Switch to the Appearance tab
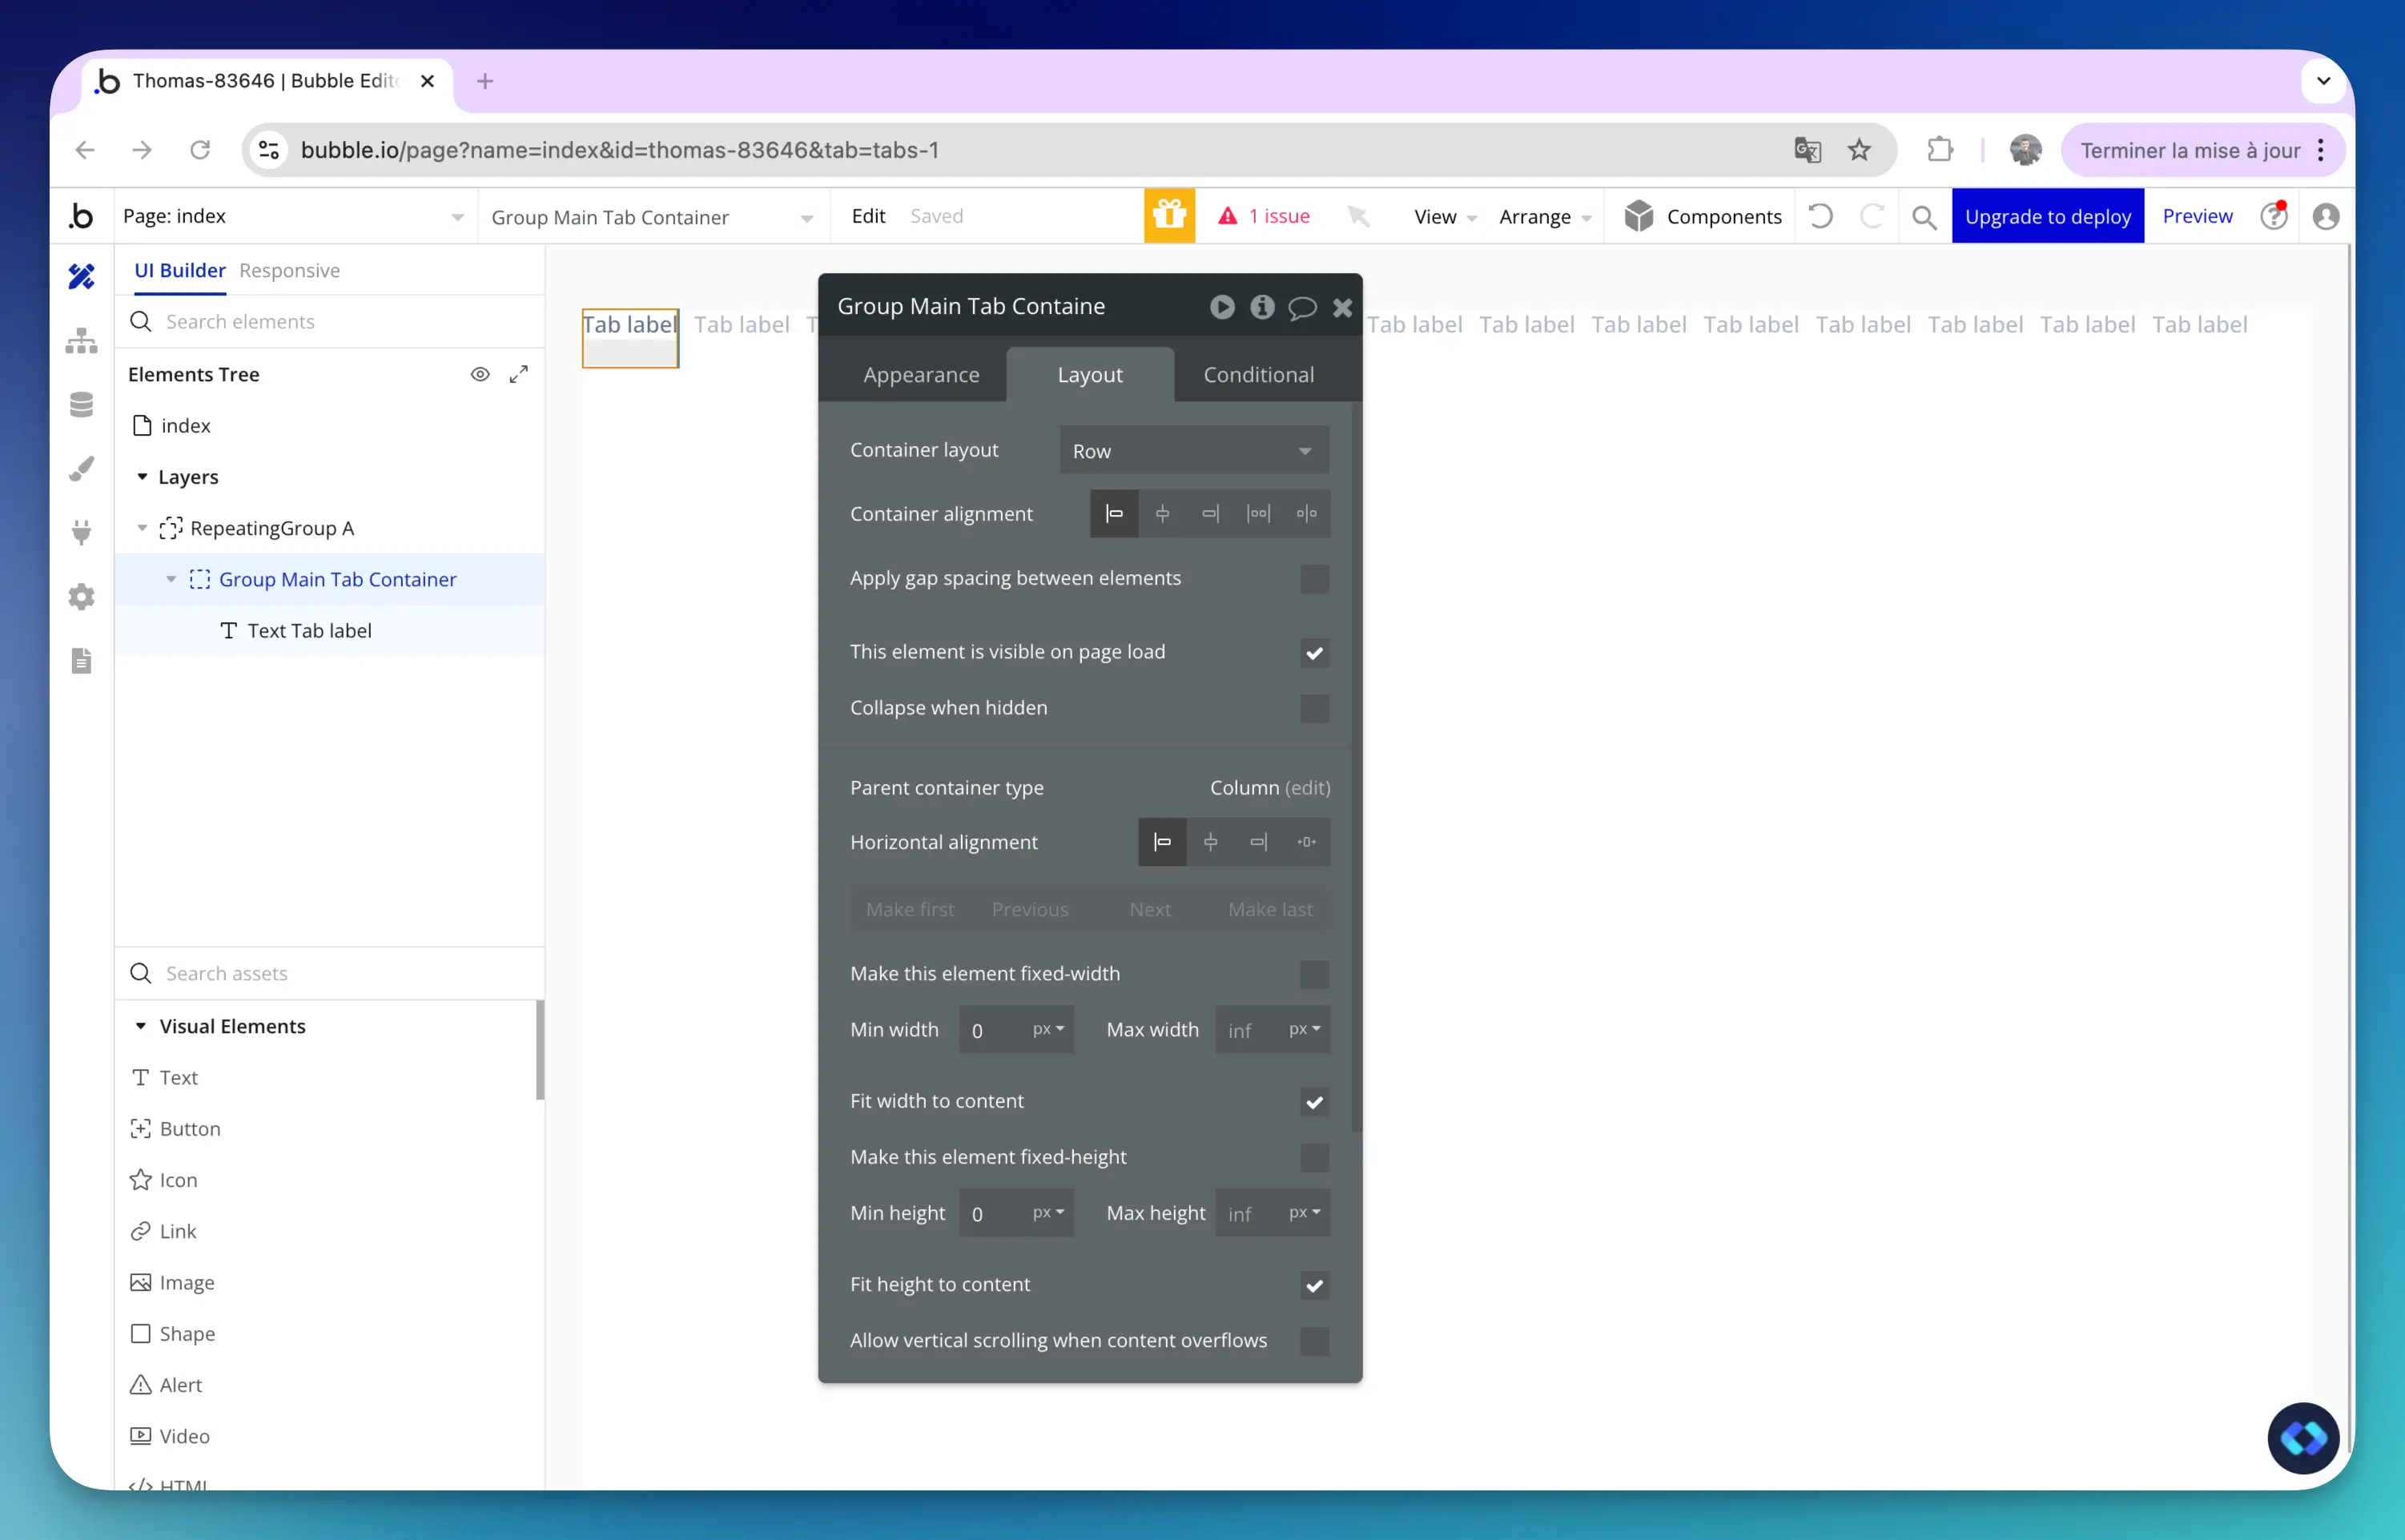The height and width of the screenshot is (1540, 2405). 921,374
